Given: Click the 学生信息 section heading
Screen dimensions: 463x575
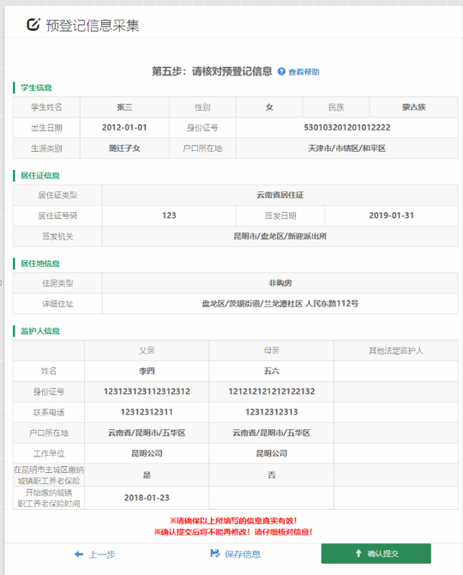Looking at the screenshot, I should point(36,88).
